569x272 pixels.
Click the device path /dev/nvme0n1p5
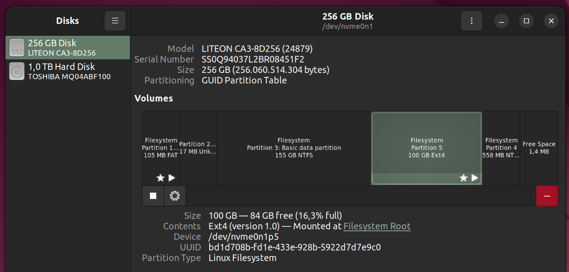[x=244, y=237]
